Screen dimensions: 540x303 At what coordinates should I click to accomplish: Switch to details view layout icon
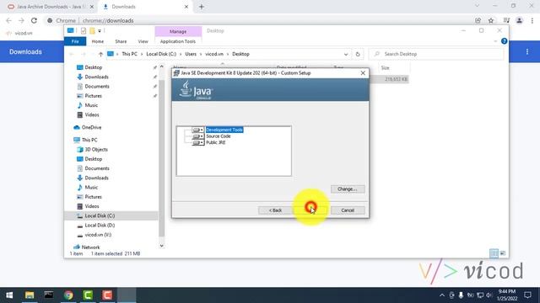point(494,253)
